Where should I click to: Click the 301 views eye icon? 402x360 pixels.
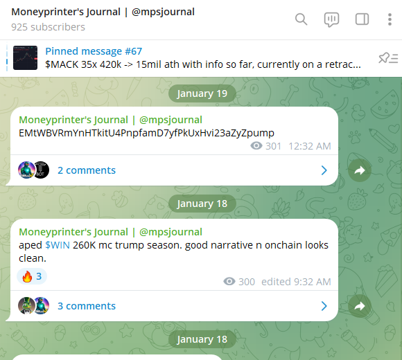coord(256,146)
